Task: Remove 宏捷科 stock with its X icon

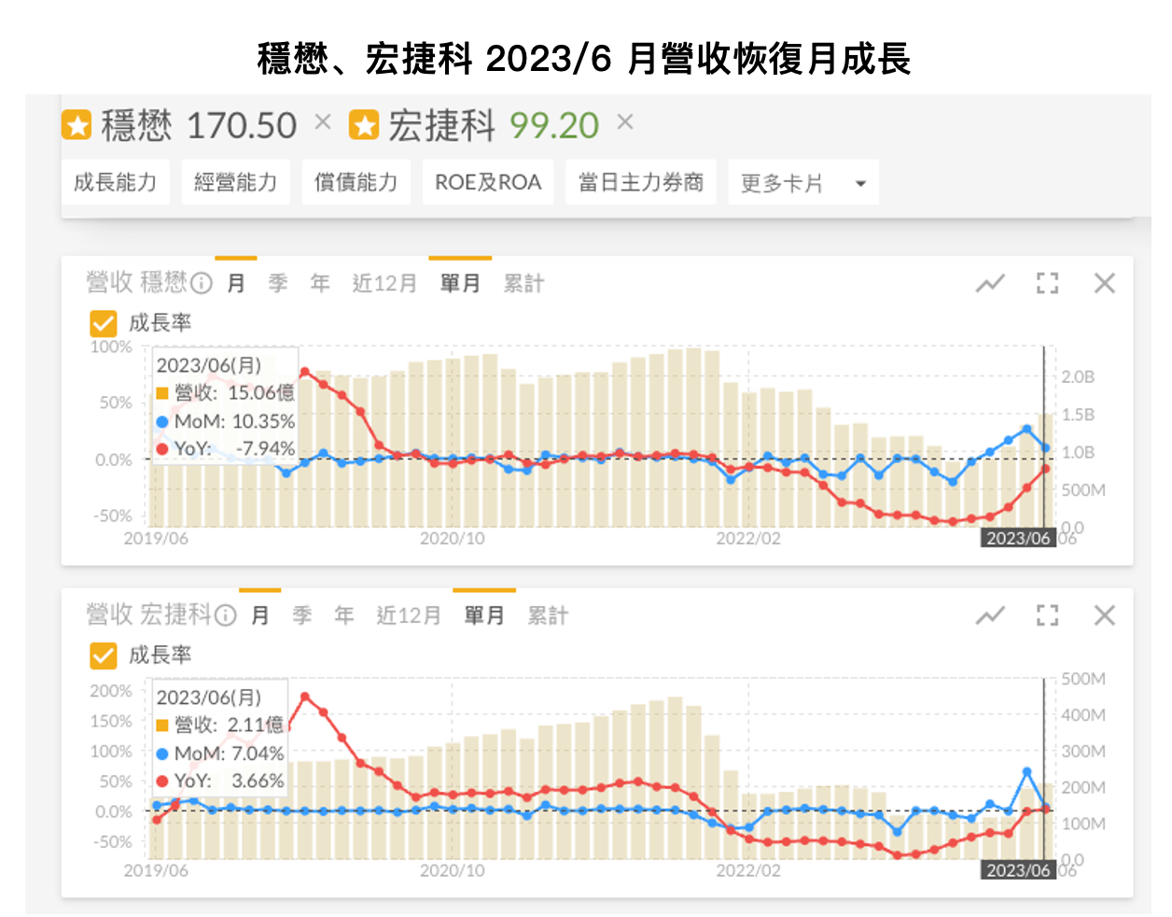Action: click(x=625, y=121)
